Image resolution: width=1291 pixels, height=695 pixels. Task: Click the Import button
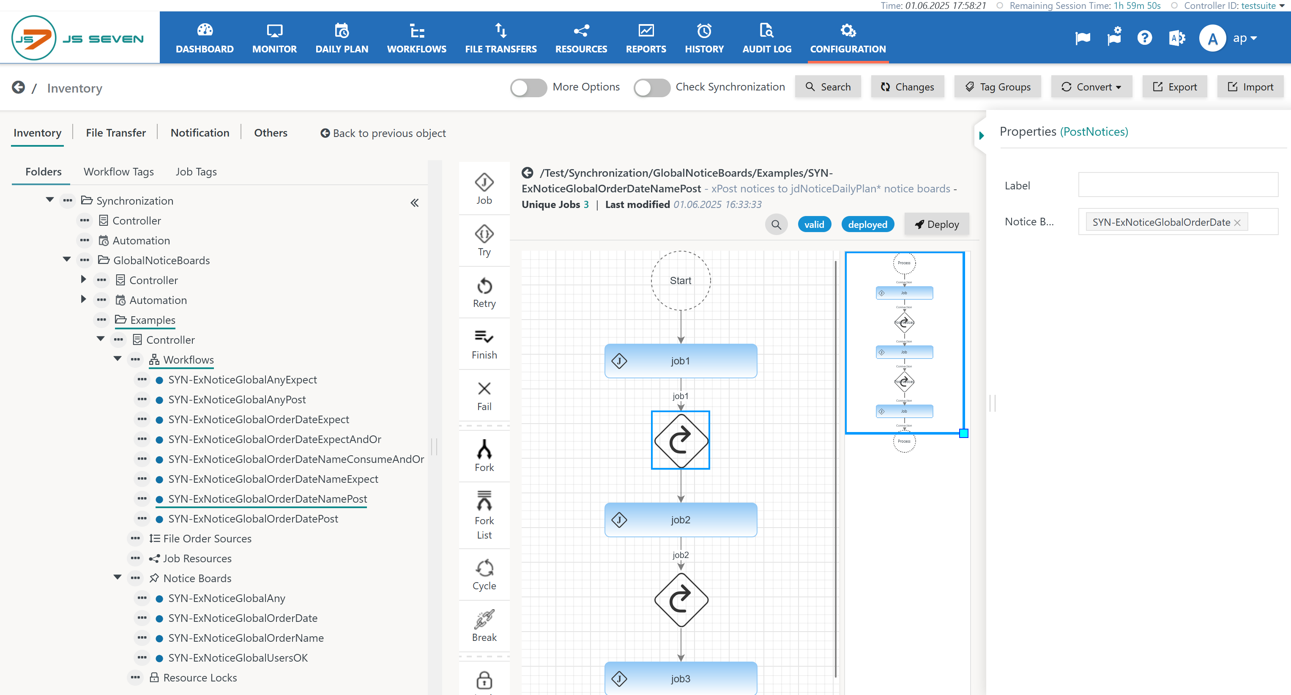pyautogui.click(x=1250, y=87)
